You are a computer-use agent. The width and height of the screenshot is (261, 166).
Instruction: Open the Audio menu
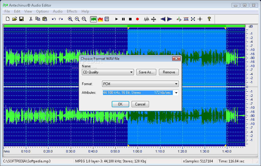click(x=57, y=11)
